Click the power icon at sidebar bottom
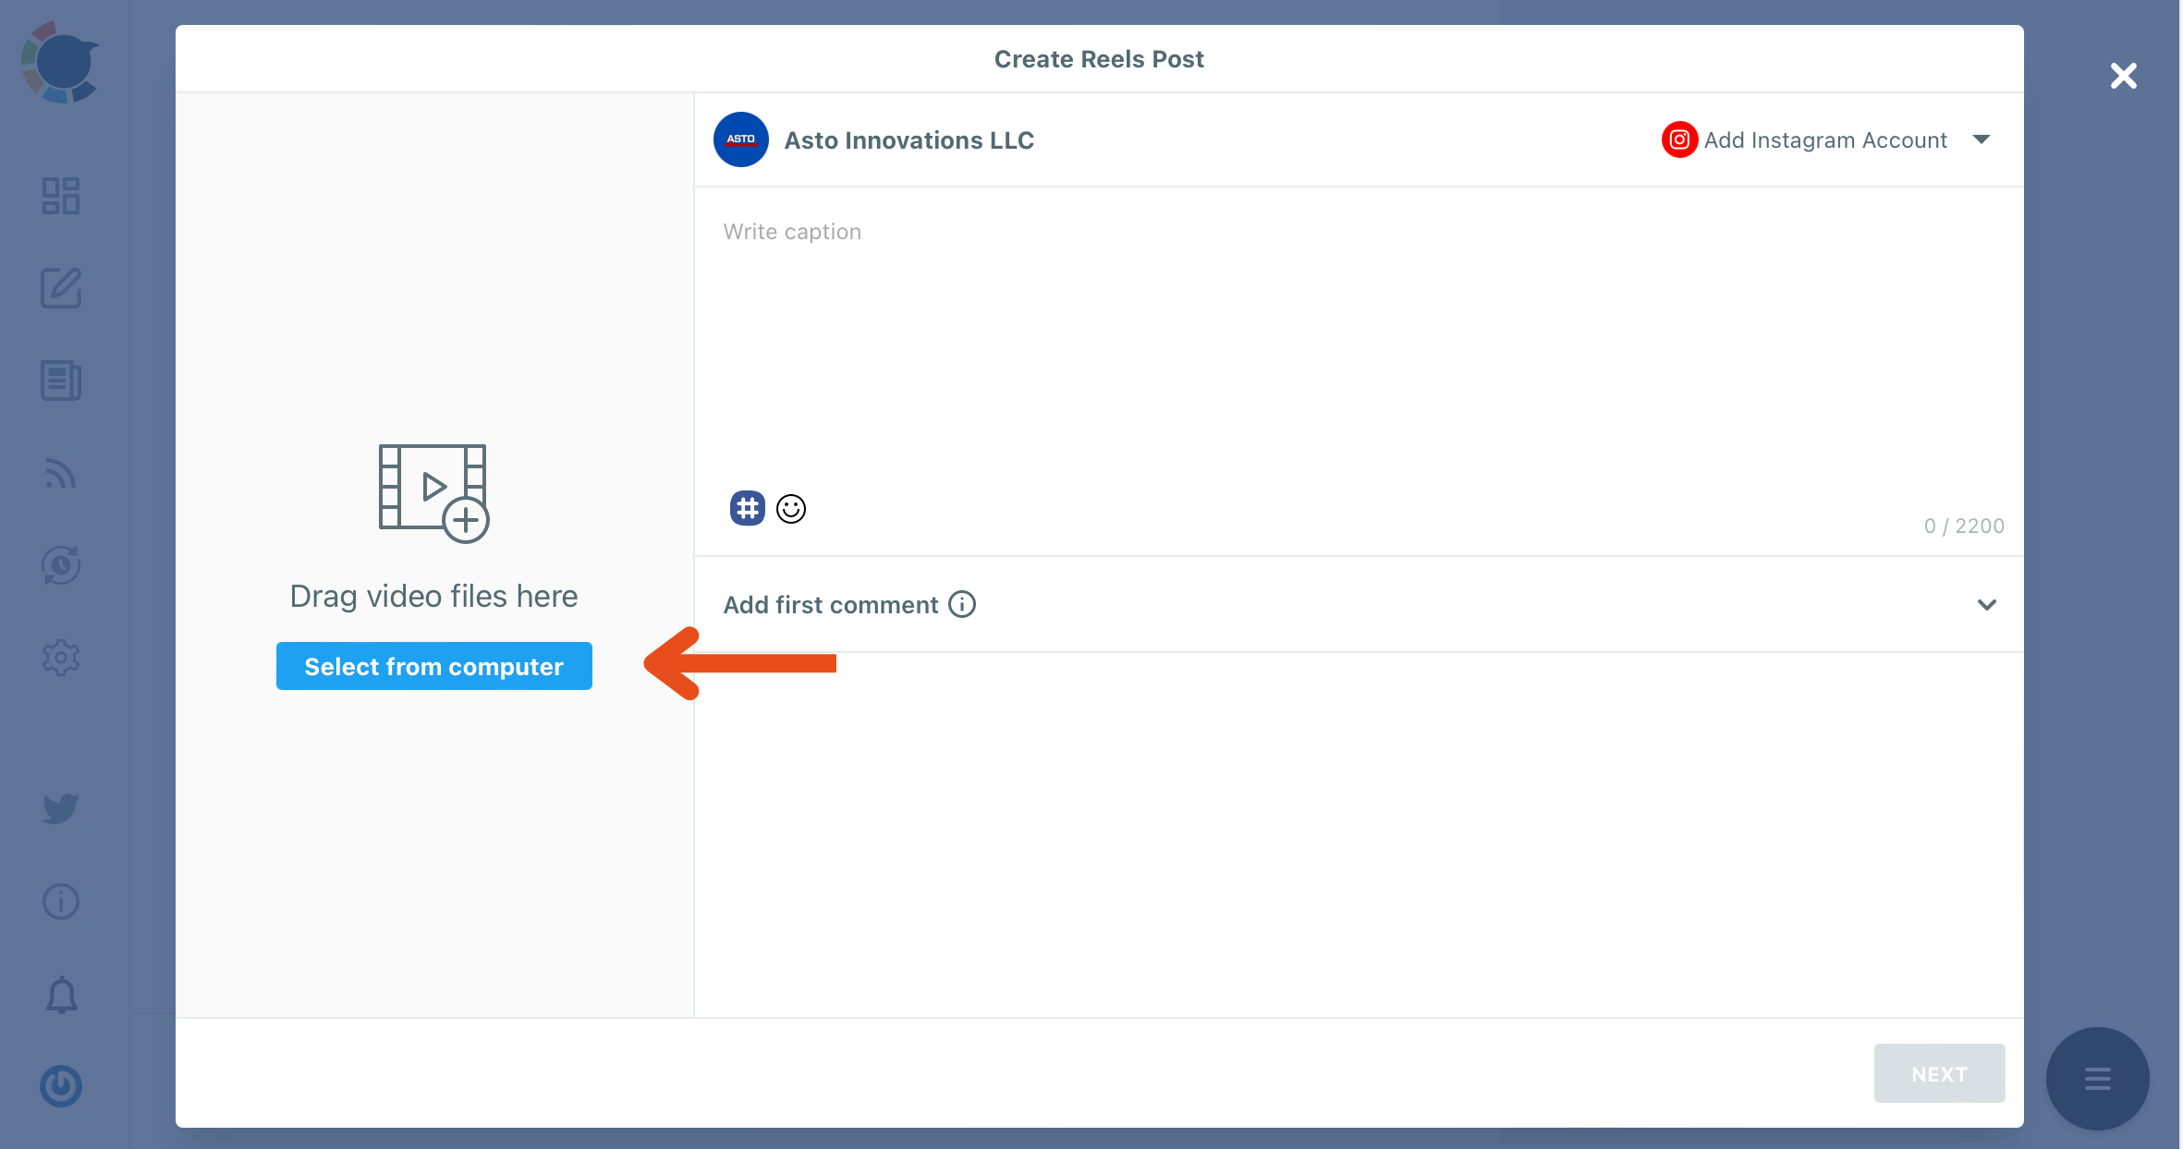Screen dimensions: 2183x1149 [x=60, y=1087]
